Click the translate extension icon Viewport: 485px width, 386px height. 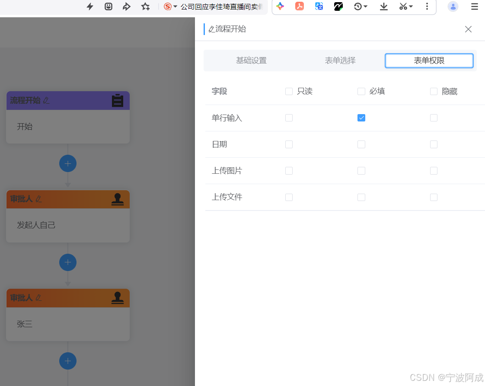coord(319,6)
